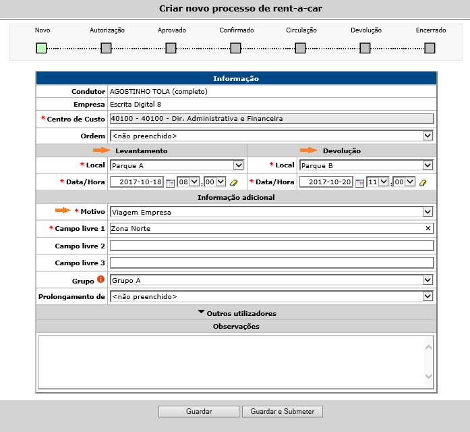Open the Devolução date calendar picker
The width and height of the screenshot is (470, 432).
coord(359,183)
